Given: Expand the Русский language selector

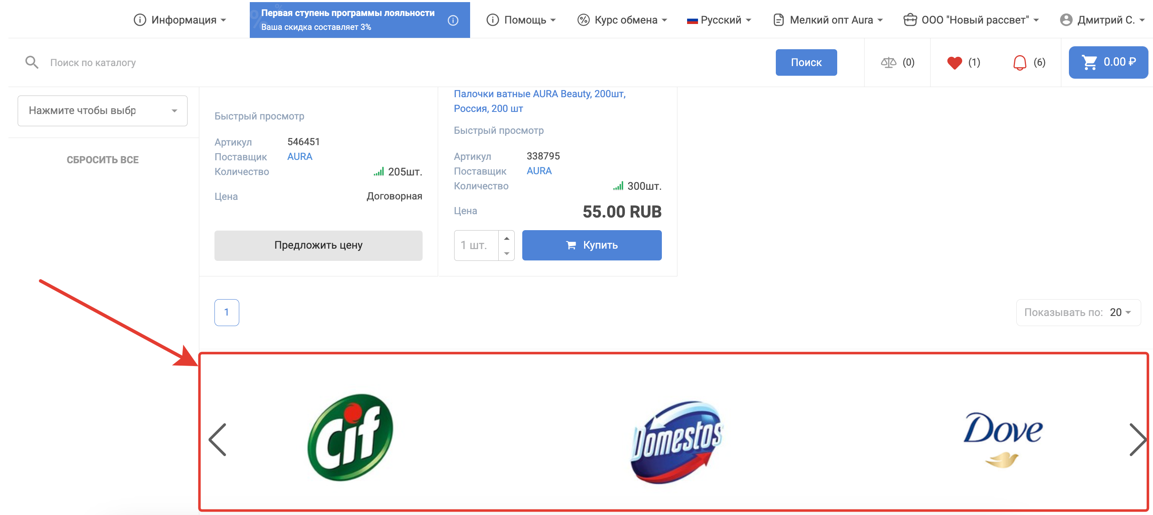Looking at the screenshot, I should click(719, 20).
